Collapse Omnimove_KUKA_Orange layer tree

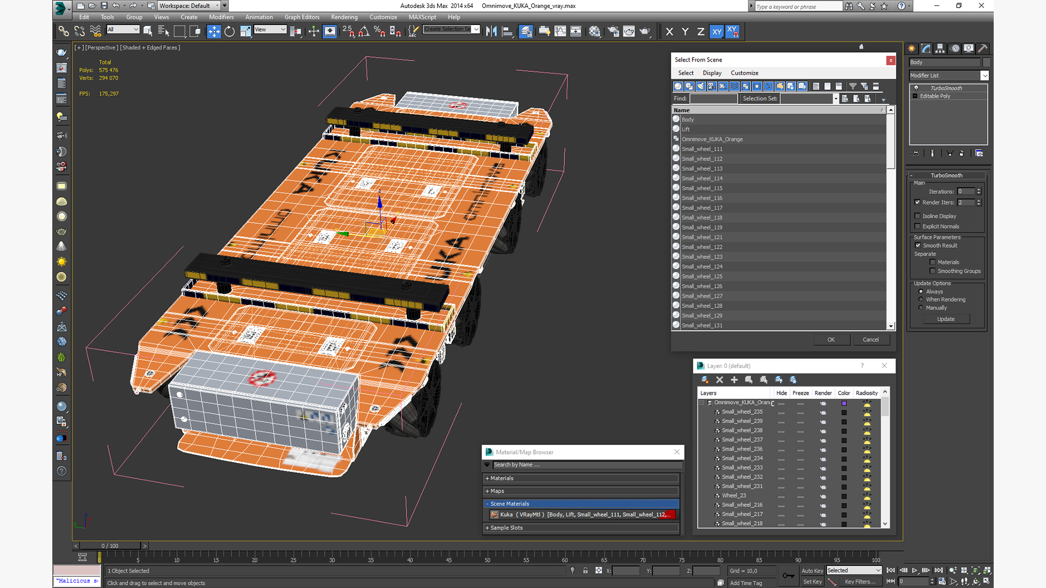click(x=702, y=403)
